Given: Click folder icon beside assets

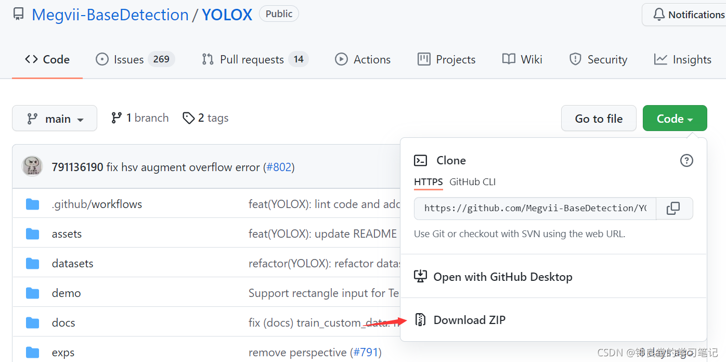Looking at the screenshot, I should coord(32,234).
